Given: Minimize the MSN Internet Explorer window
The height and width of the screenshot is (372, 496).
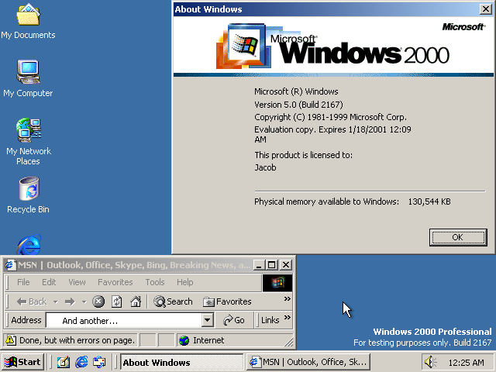Looking at the screenshot, I should [259, 265].
